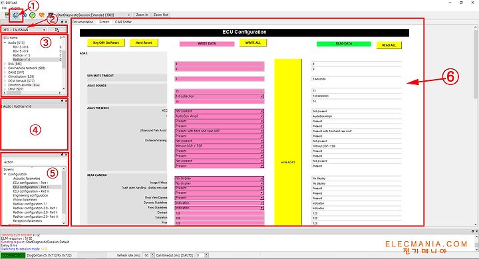Screen dimensions: 479x259
Task: Open Engineering configuration screen
Action: (31, 195)
